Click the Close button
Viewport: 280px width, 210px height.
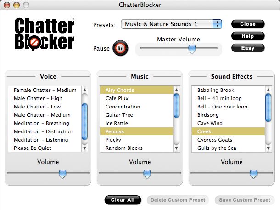tap(248, 24)
